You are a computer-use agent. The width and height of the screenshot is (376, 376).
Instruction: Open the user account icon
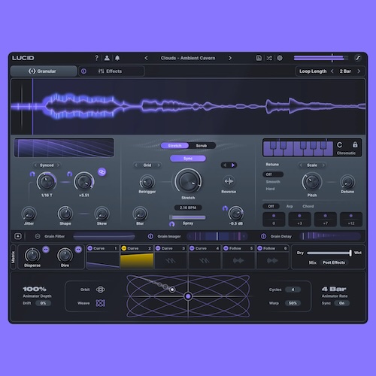107,58
